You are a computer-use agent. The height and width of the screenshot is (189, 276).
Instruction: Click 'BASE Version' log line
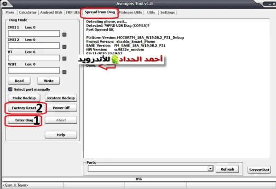[x=126, y=46]
